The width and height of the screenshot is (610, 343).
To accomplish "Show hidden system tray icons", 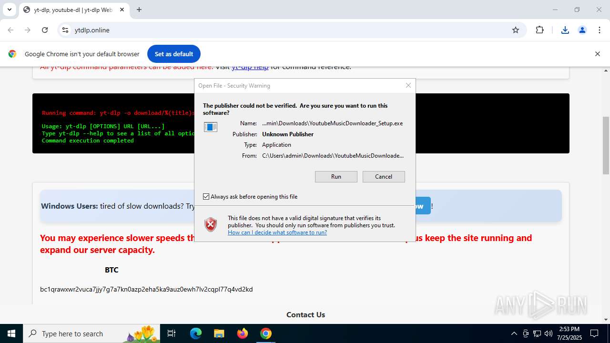I will (514, 333).
